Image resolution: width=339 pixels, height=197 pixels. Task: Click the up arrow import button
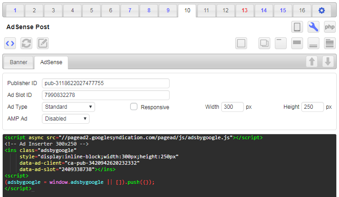tap(312, 61)
